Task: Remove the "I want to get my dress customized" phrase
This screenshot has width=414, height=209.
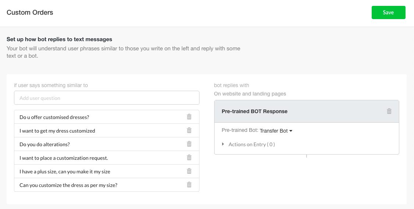Action: click(x=189, y=130)
